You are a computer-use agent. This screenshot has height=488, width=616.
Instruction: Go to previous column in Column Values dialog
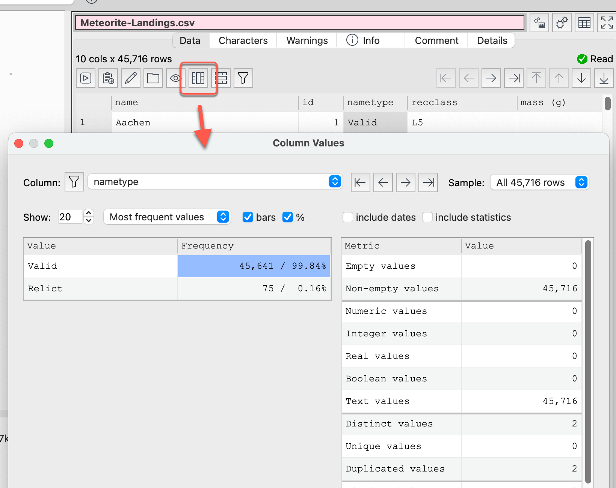coord(383,182)
